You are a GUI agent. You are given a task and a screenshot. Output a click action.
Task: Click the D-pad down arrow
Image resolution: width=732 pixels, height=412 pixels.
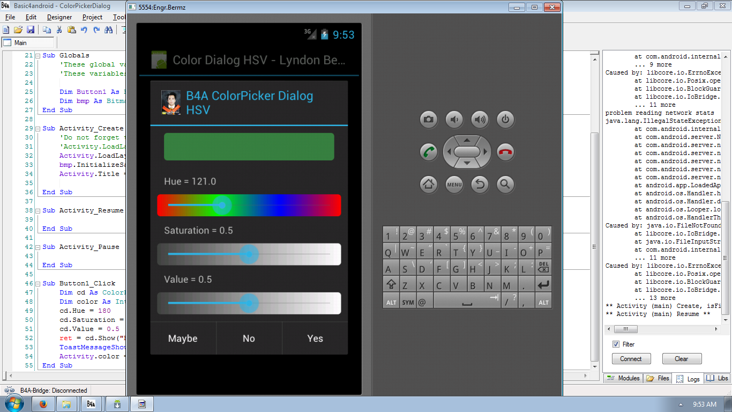[467, 163]
